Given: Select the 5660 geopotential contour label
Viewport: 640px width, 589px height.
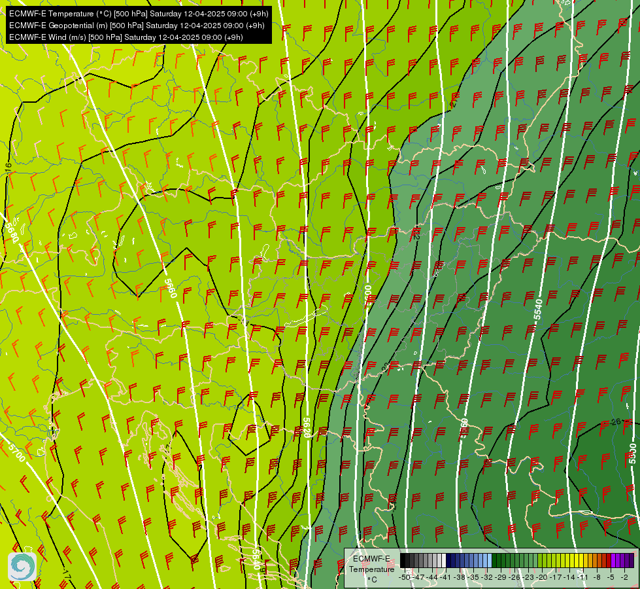Looking at the screenshot, I should coord(171,288).
